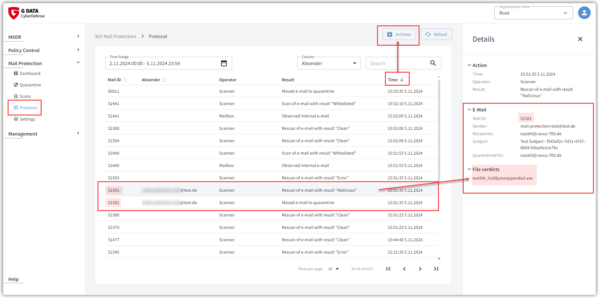
Task: Open the Protocols menu item
Action: pos(25,108)
